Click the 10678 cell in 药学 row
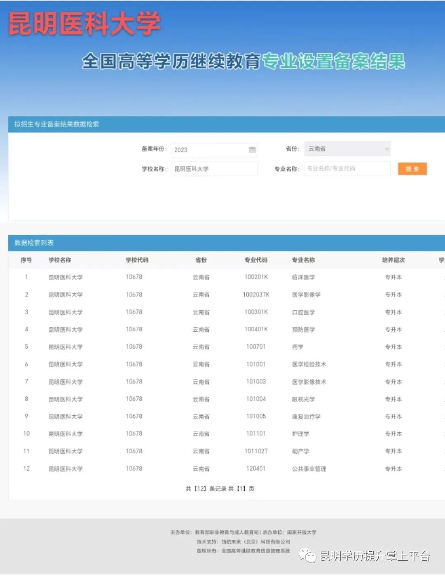Viewport: 445px width, 576px height. pos(134,347)
